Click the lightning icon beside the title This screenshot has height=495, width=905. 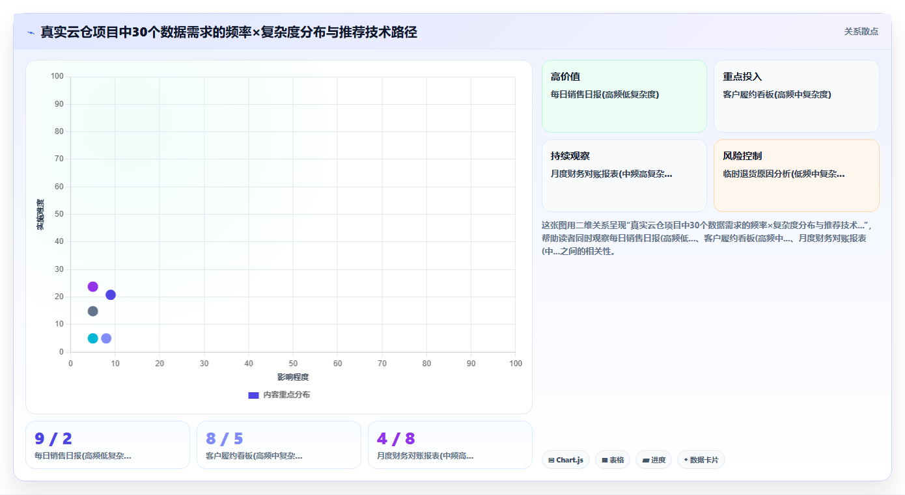point(31,32)
